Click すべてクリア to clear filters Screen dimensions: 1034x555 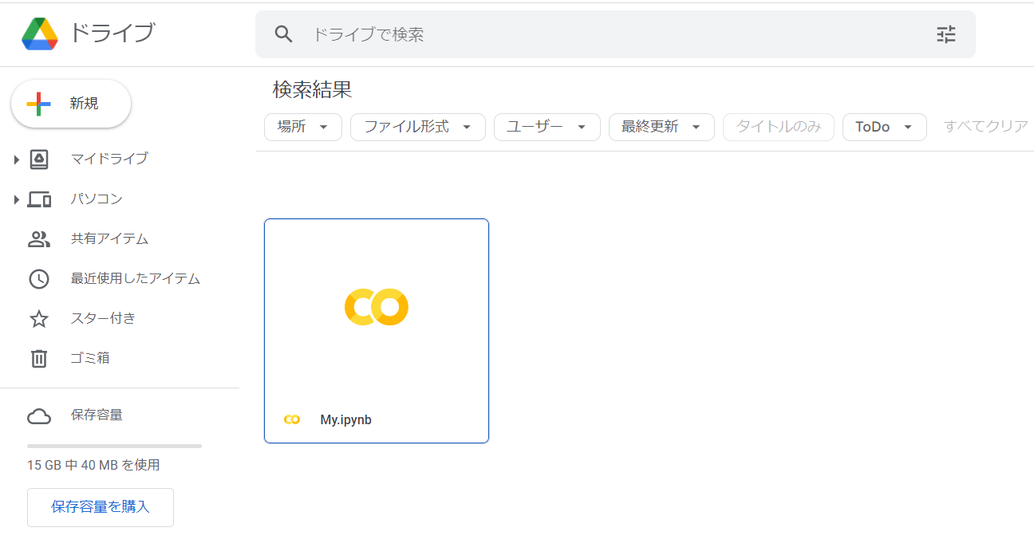(985, 126)
